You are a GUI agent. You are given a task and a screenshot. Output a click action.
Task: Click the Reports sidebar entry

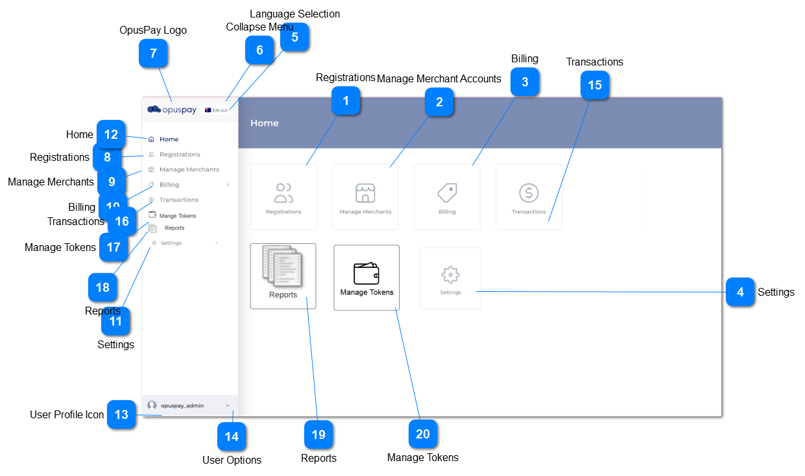[x=174, y=228]
